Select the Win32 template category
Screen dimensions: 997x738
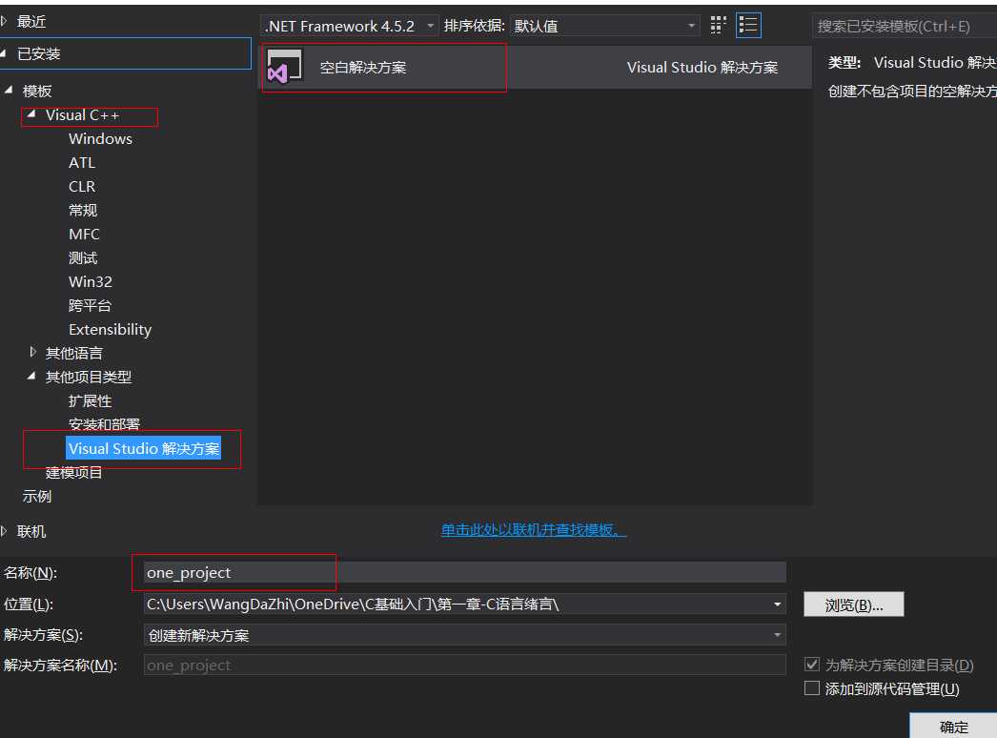coord(91,281)
